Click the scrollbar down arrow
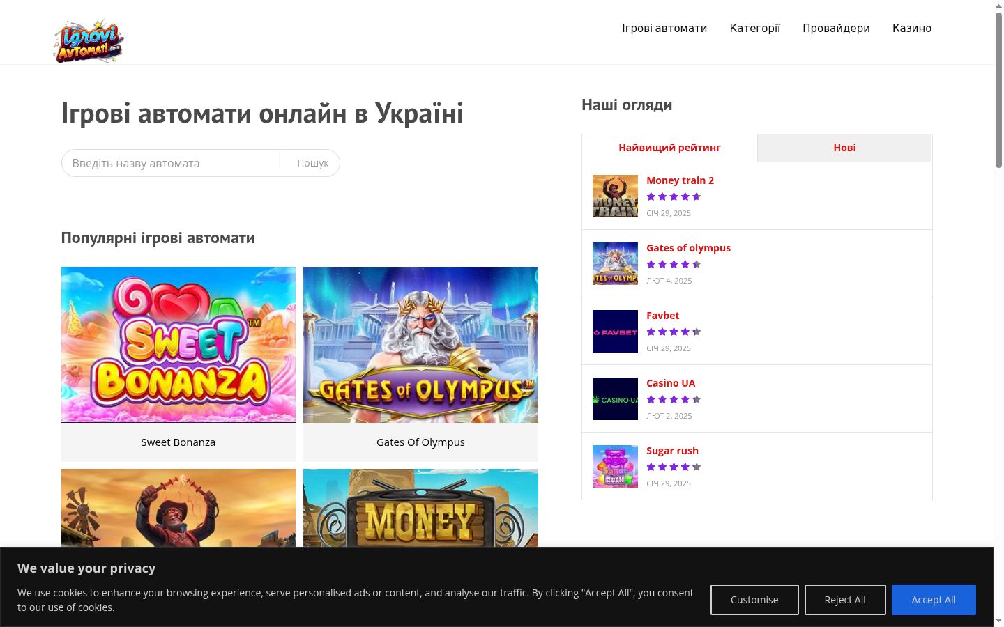 pos(998,621)
